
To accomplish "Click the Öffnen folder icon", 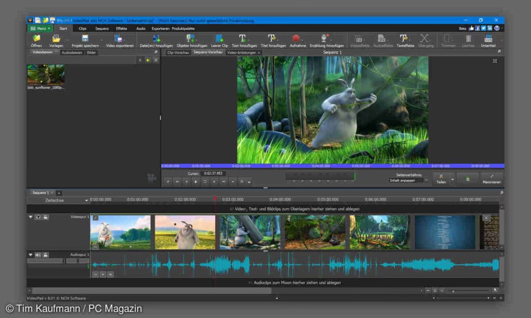I will pyautogui.click(x=36, y=39).
